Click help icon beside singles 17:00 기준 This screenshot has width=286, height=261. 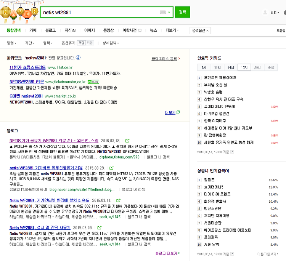tap(232, 254)
